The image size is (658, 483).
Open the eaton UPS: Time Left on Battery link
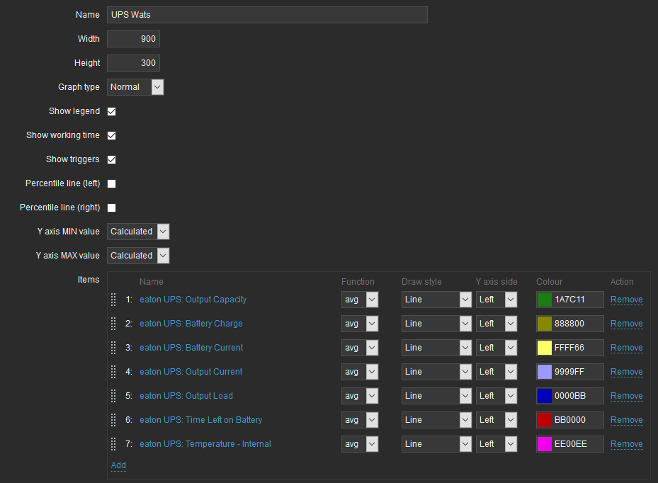point(201,420)
